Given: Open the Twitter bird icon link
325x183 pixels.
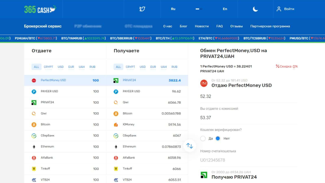Looking at the screenshot, I should click(142, 9).
